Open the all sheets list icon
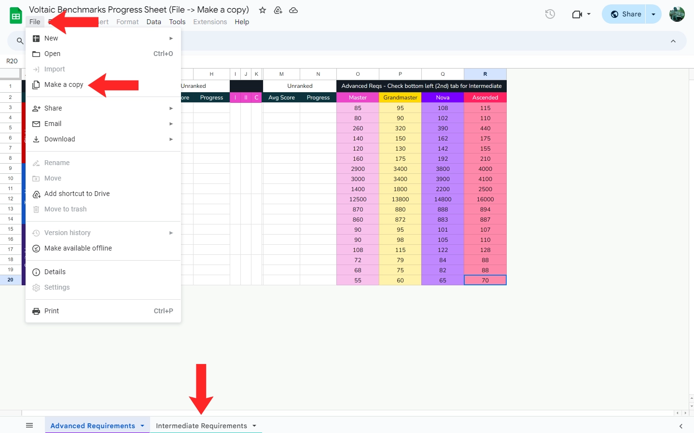This screenshot has width=694, height=433. tap(29, 425)
